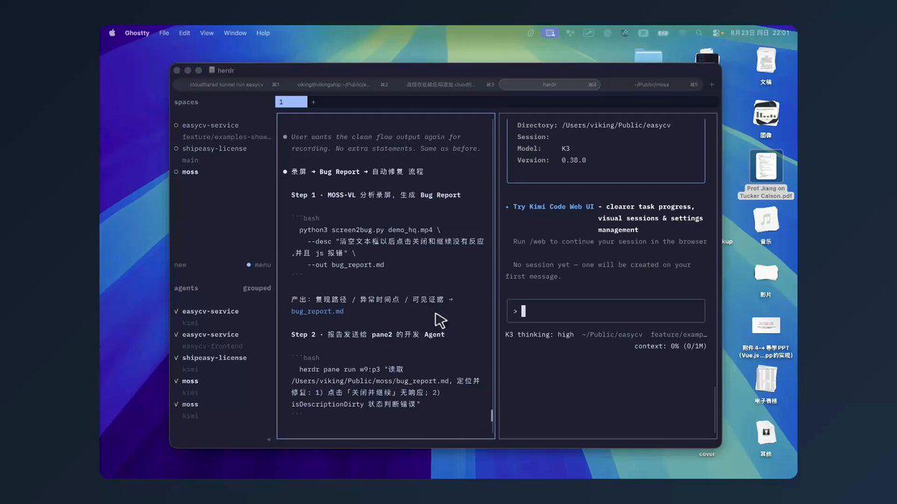Click Try Kimi Code Web UI link
The width and height of the screenshot is (897, 504).
(554, 207)
